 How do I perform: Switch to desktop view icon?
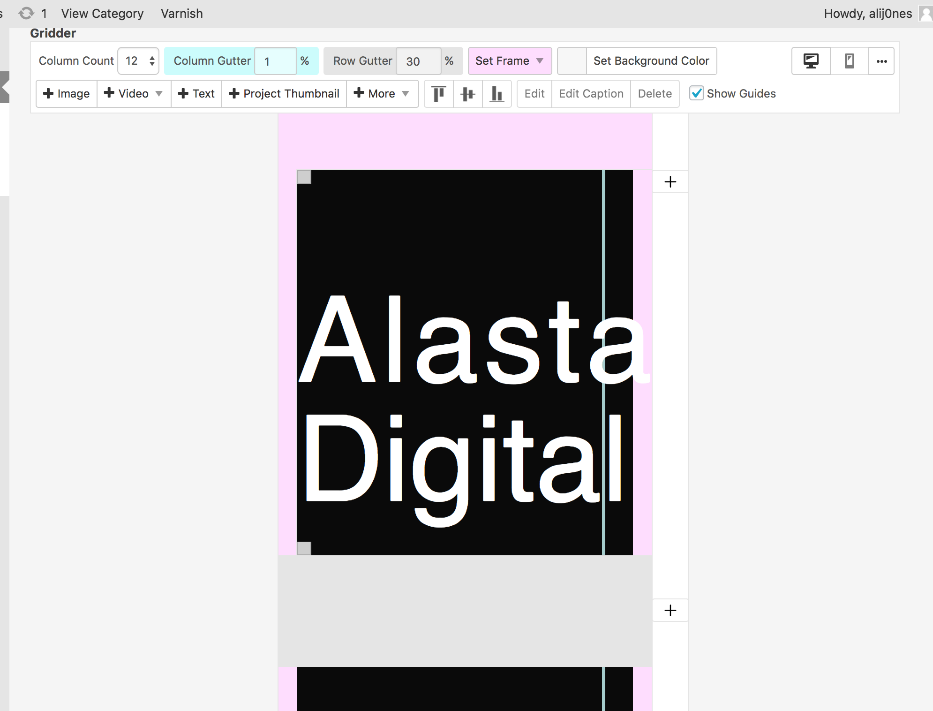(x=811, y=61)
